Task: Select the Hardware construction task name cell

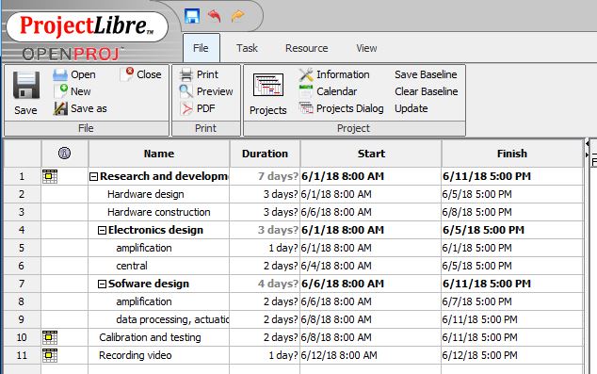Action: (x=159, y=212)
